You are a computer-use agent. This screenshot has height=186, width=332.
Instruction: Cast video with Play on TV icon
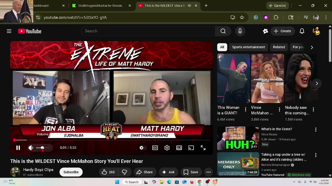191,148
